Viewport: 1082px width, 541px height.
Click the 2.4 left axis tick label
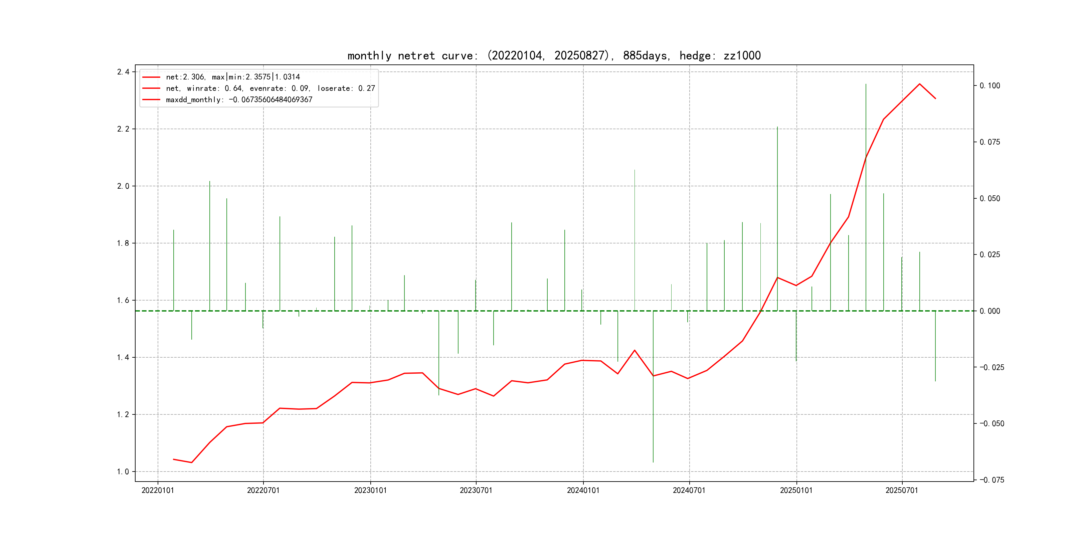[123, 72]
